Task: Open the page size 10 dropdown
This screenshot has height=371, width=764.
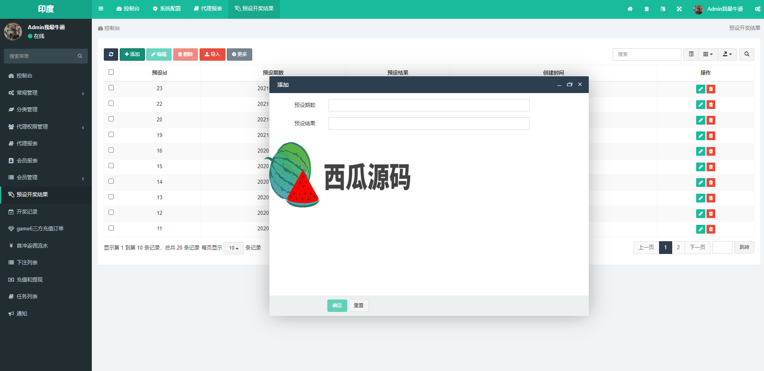Action: point(234,248)
